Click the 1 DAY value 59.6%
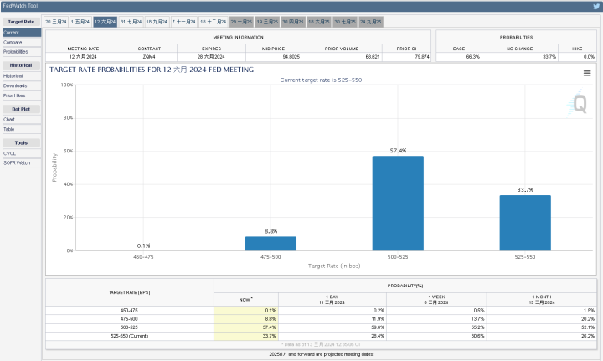Screen dimensions: 603x361 pyautogui.click(x=378, y=327)
